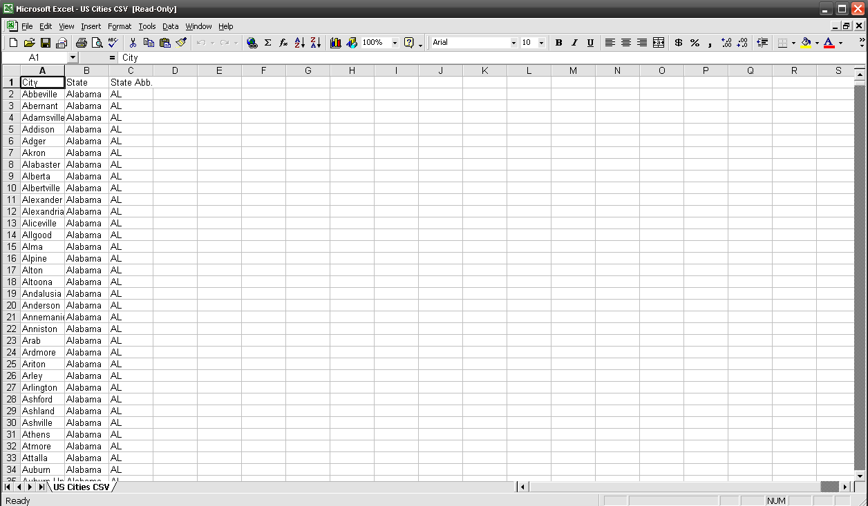Image resolution: width=868 pixels, height=506 pixels.
Task: Increase decimal places
Action: tap(726, 43)
